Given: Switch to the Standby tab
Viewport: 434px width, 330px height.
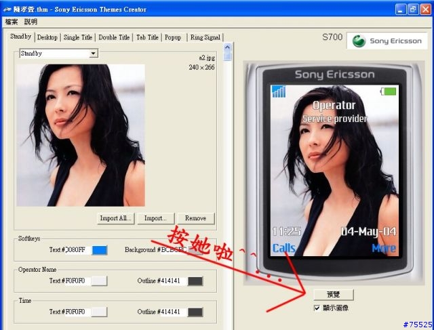Looking at the screenshot, I should pos(21,37).
